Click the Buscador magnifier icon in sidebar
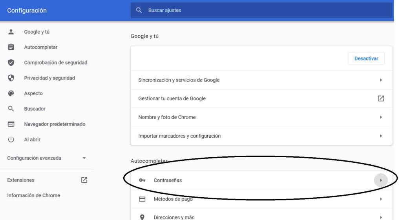Screen dimensions: 402x220 click(11, 109)
